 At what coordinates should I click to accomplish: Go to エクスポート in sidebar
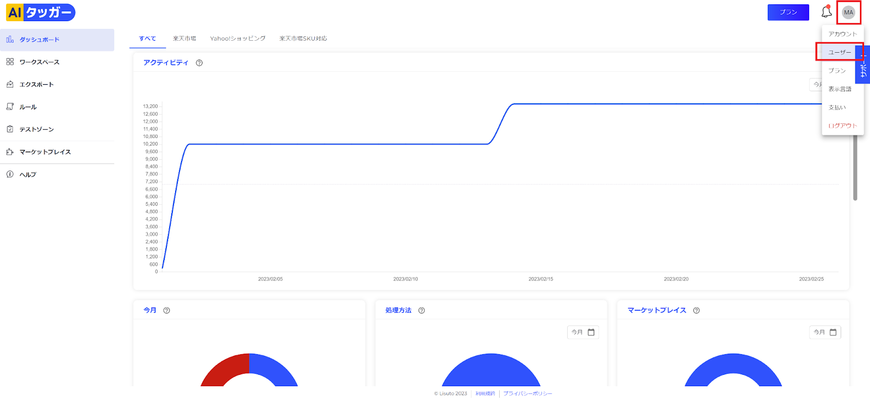point(57,84)
